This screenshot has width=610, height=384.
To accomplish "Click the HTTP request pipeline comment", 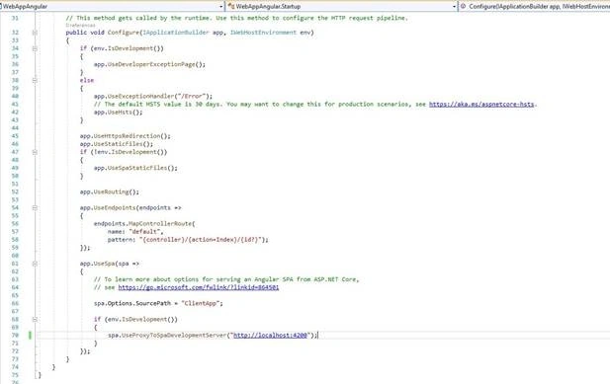I will tap(237, 18).
